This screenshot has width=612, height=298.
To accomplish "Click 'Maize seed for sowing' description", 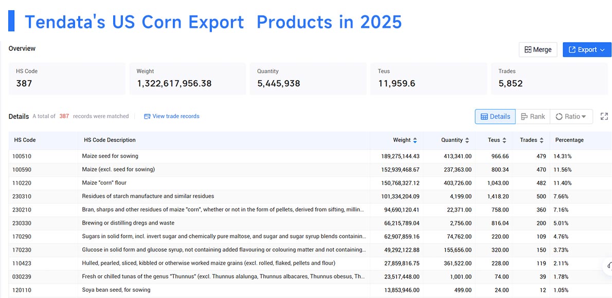I will [x=110, y=156].
